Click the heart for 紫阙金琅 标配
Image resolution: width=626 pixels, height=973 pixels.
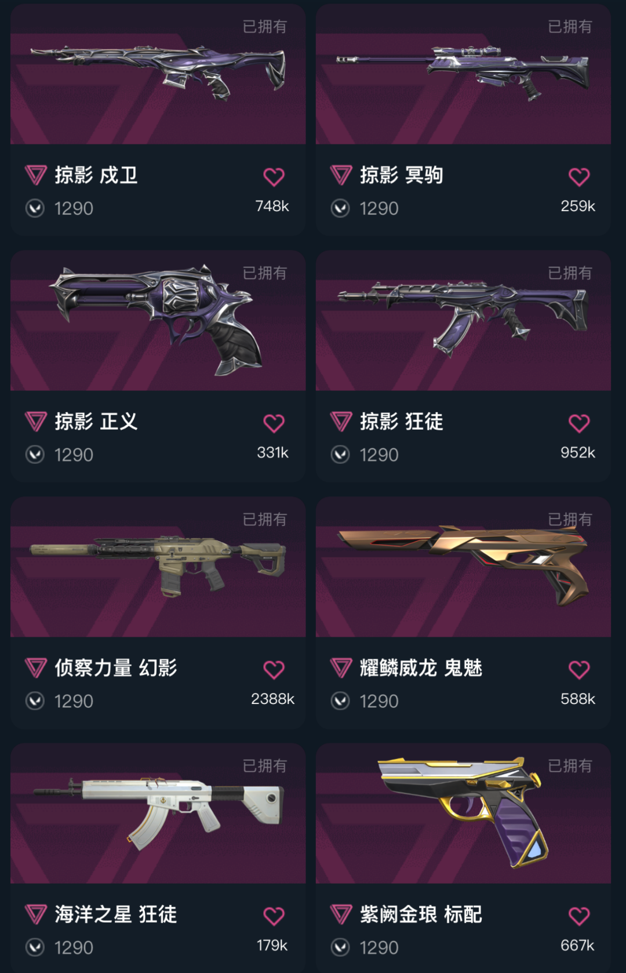tap(579, 916)
